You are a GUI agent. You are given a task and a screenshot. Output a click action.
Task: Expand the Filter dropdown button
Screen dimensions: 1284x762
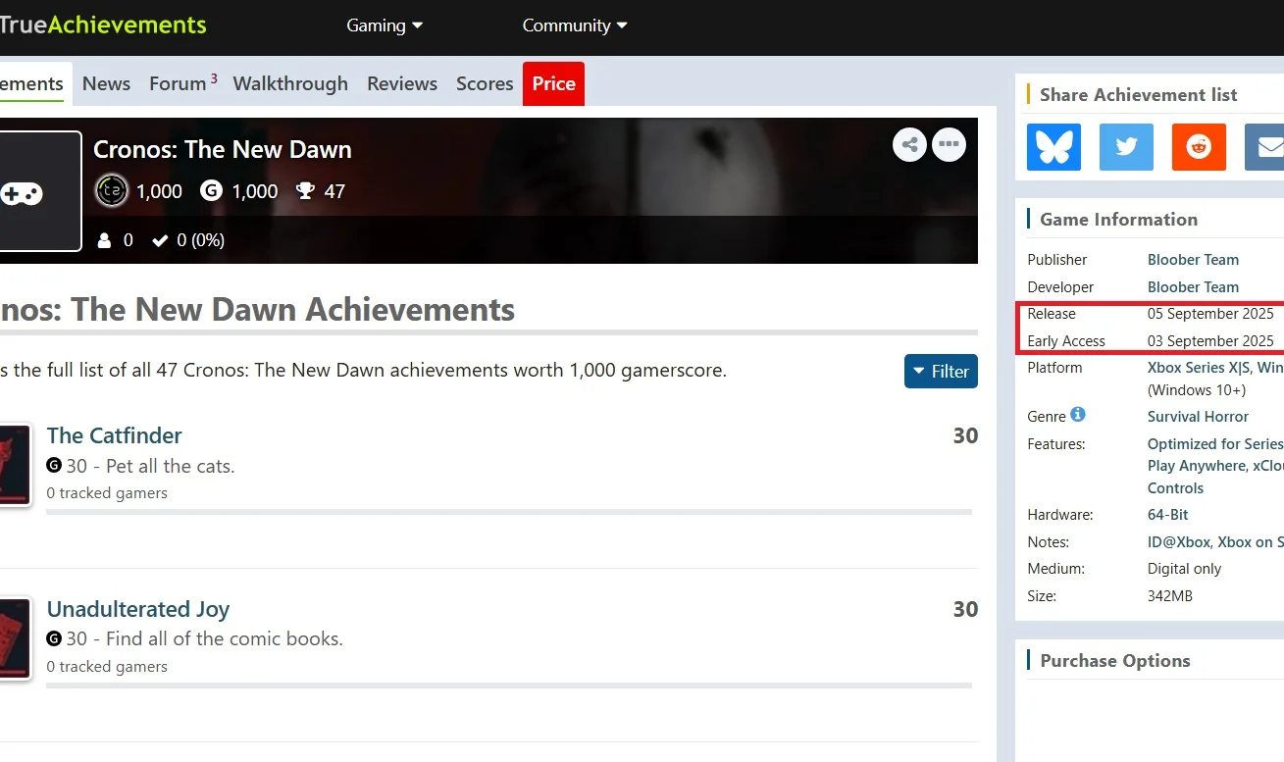(941, 371)
